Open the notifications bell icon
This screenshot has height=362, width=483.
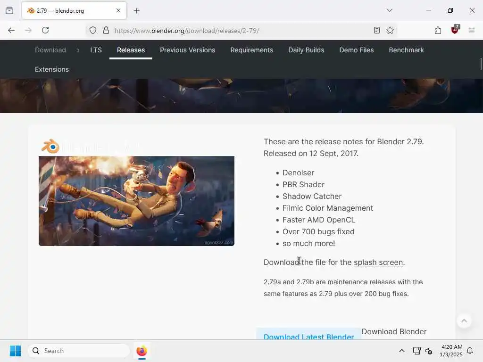(470, 351)
